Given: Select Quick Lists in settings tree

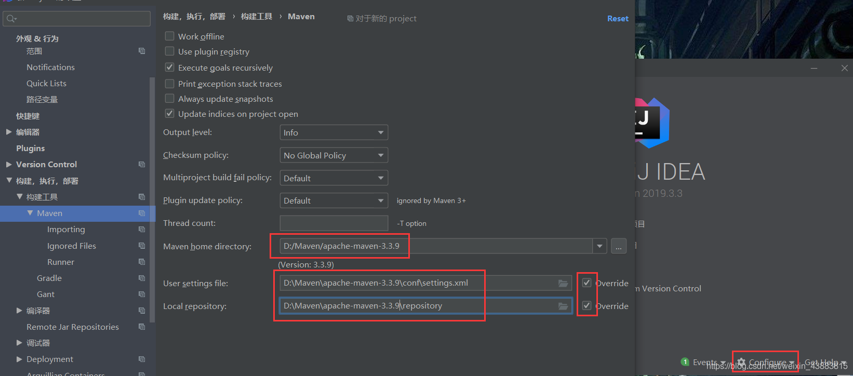Looking at the screenshot, I should point(46,83).
